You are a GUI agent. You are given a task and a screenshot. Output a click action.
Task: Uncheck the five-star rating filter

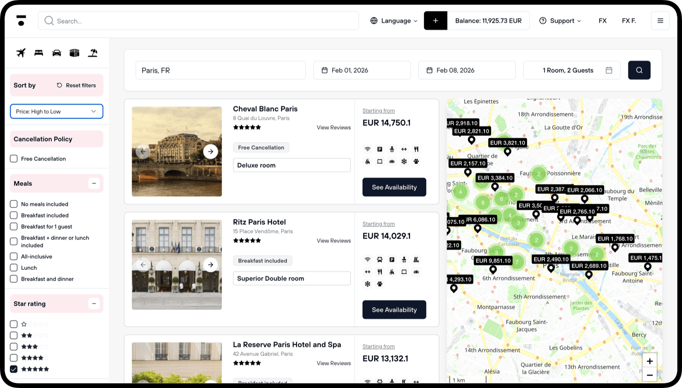click(x=14, y=369)
